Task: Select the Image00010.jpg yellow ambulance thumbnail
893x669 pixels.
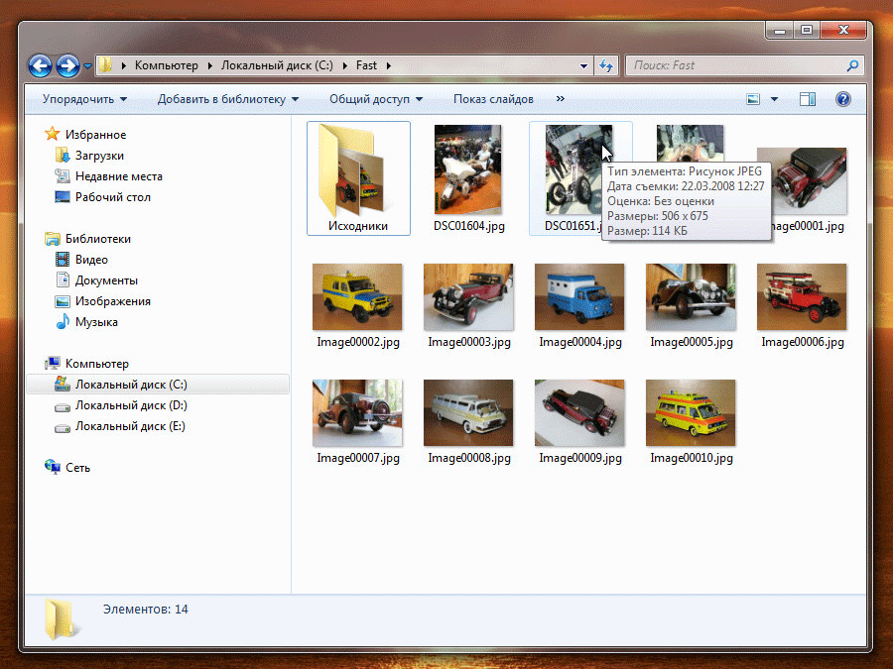Action: (691, 412)
